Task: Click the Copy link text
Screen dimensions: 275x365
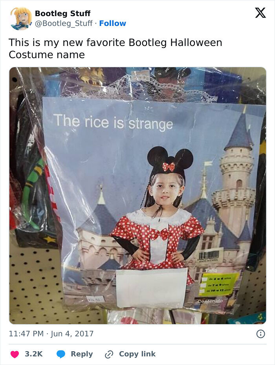Action: point(137,354)
